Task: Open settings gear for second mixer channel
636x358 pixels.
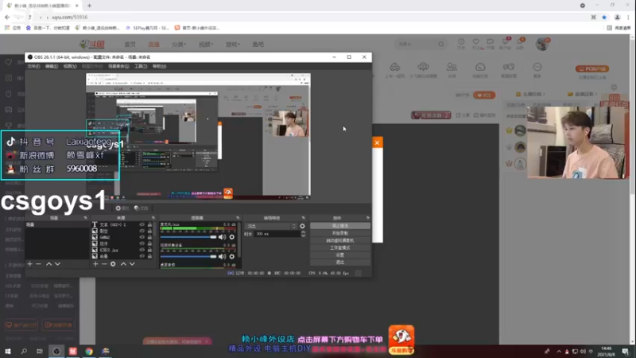Action: click(232, 256)
